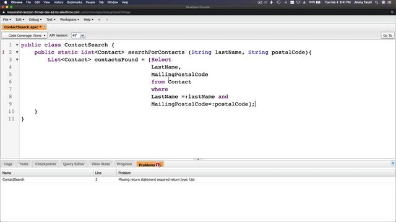Open the Apple menu
The height and width of the screenshot is (222, 396).
[x=6, y=2]
